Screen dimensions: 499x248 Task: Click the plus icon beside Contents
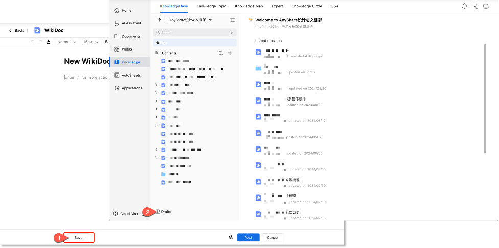click(x=230, y=53)
